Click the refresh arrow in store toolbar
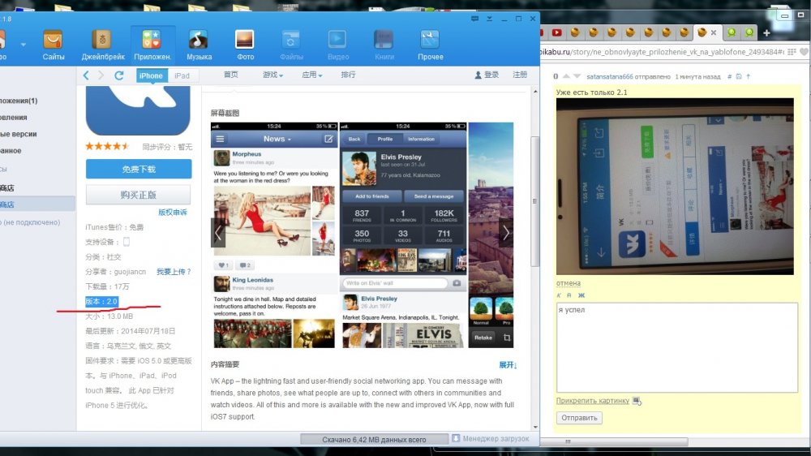The height and width of the screenshot is (456, 811). click(119, 75)
